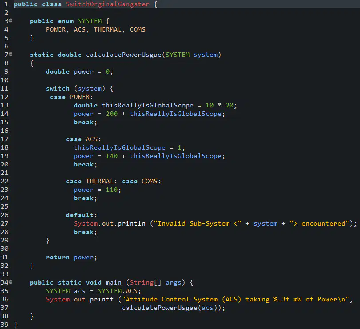Click class name SwitchOrginalGangster
This screenshot has height=329, width=360.
(107, 4)
